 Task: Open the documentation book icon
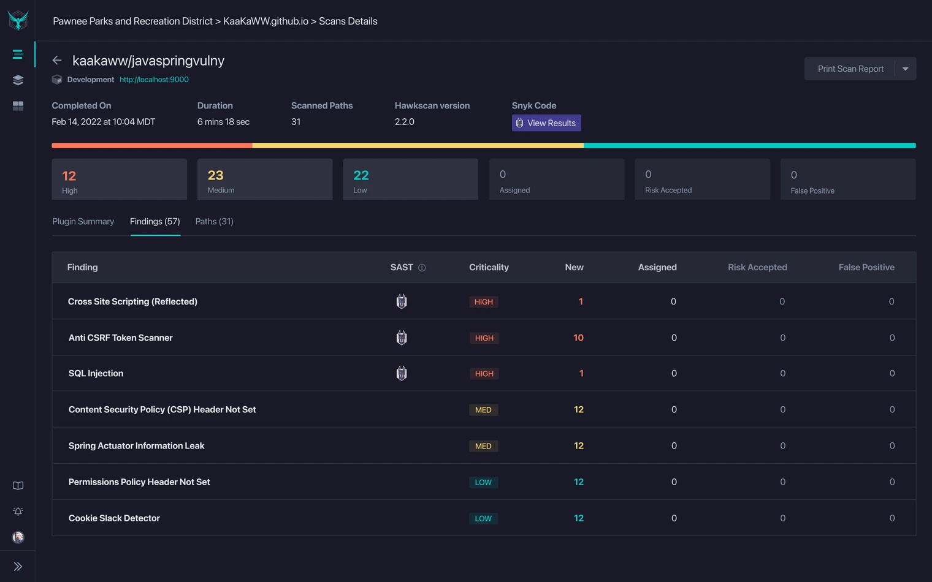[18, 485]
